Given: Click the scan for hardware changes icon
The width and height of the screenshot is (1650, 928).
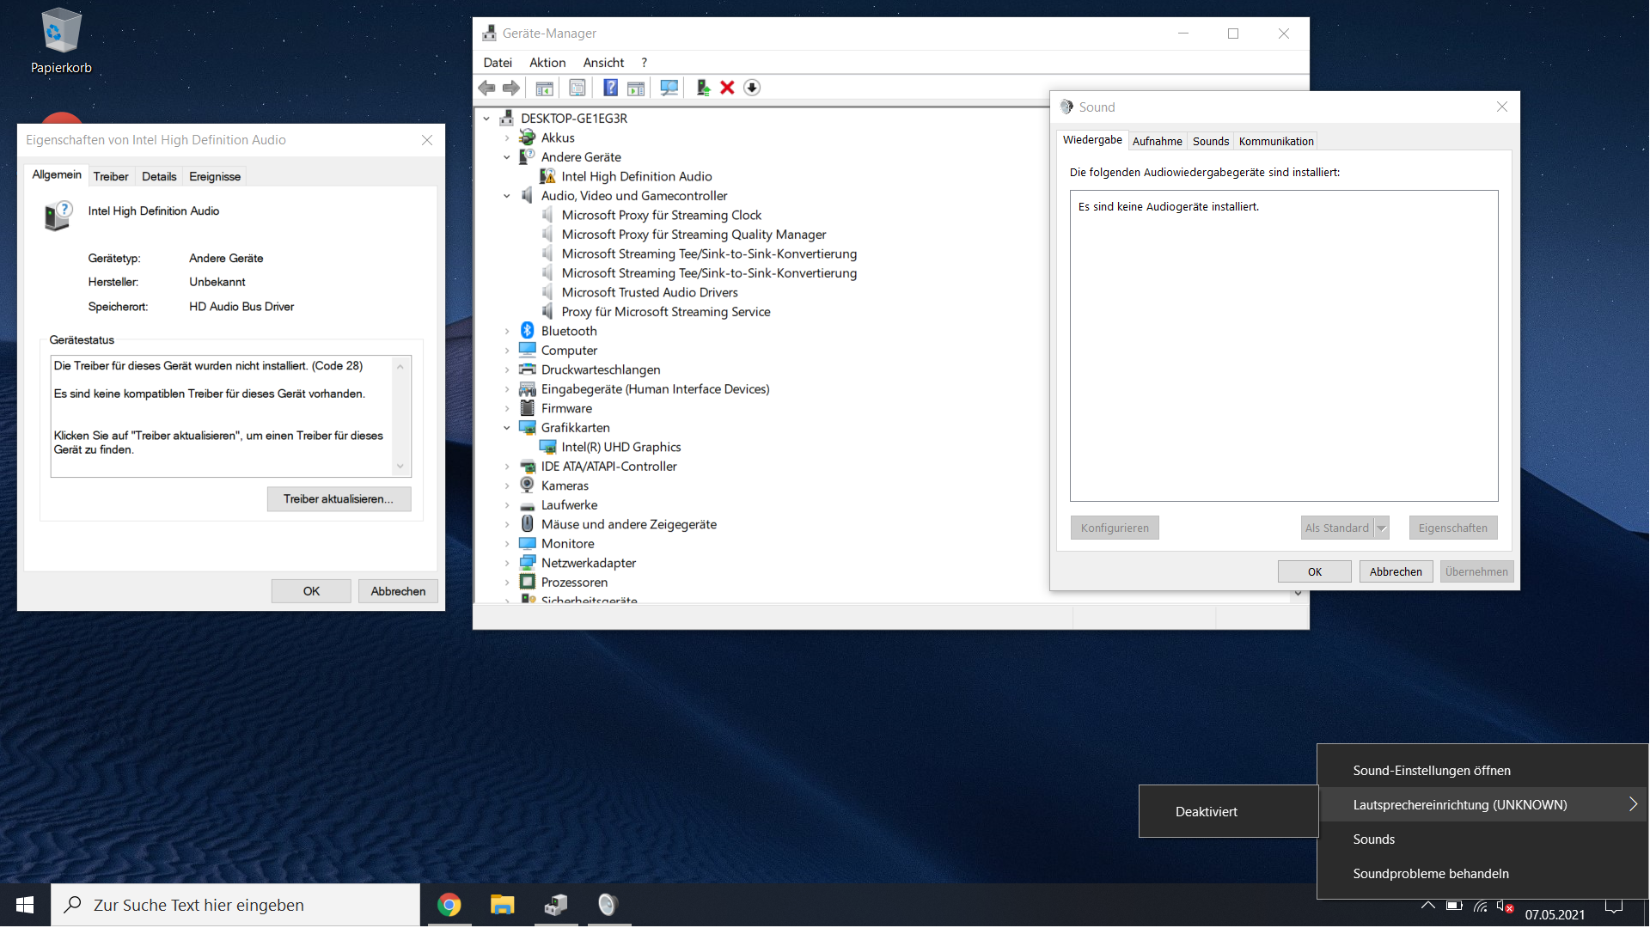Looking at the screenshot, I should pyautogui.click(x=669, y=88).
